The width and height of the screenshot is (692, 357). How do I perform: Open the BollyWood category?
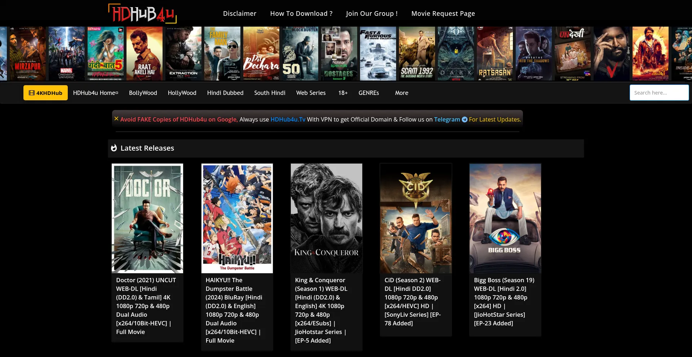143,93
